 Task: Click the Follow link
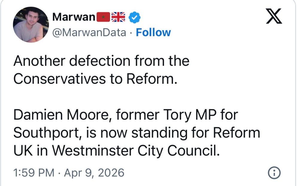(x=153, y=32)
